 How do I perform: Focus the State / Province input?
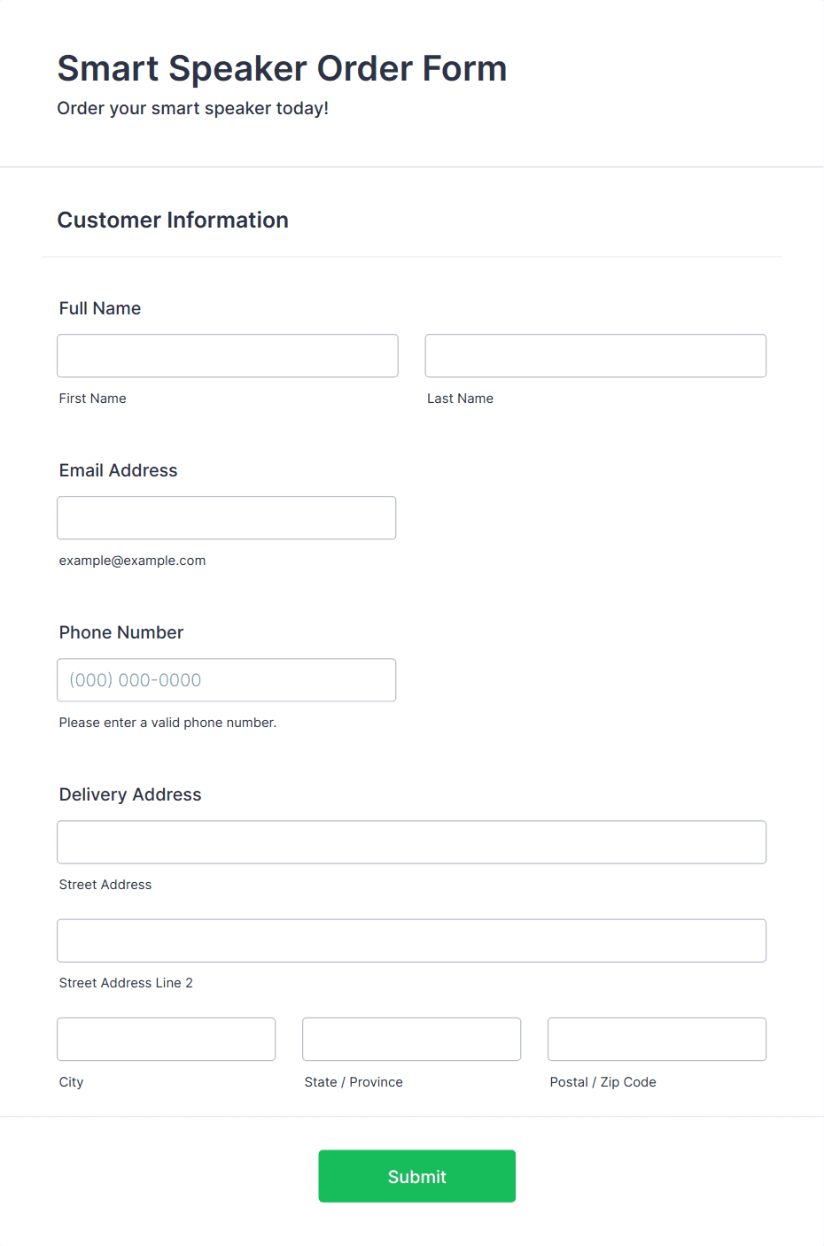[412, 1039]
